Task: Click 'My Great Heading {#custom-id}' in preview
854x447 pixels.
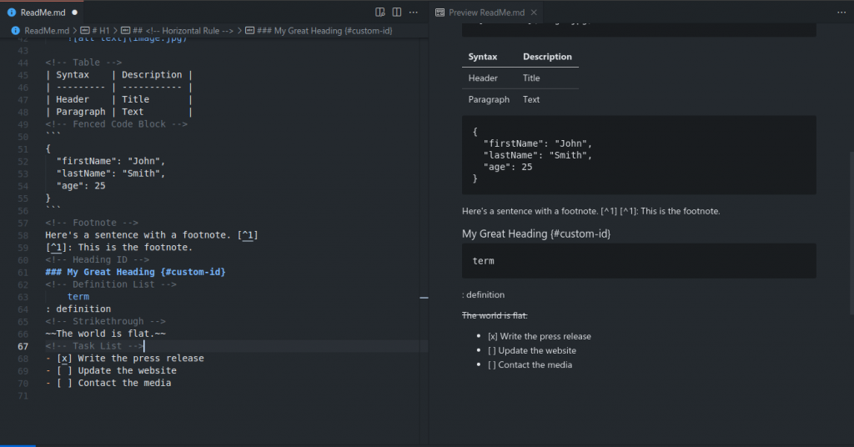Action: point(536,234)
